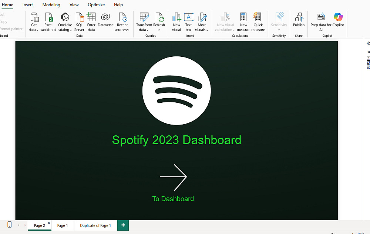
Task: Open the Home ribbon tab
Action: point(7,5)
